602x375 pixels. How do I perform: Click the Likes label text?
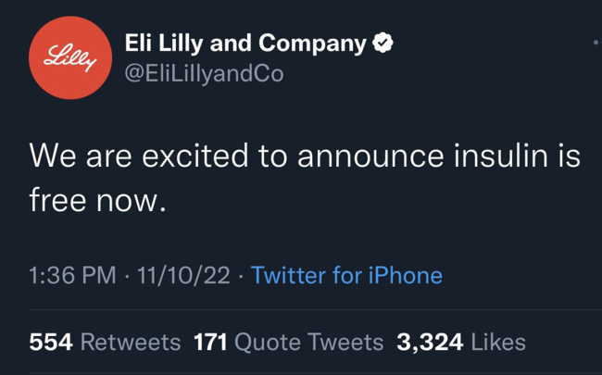(498, 342)
